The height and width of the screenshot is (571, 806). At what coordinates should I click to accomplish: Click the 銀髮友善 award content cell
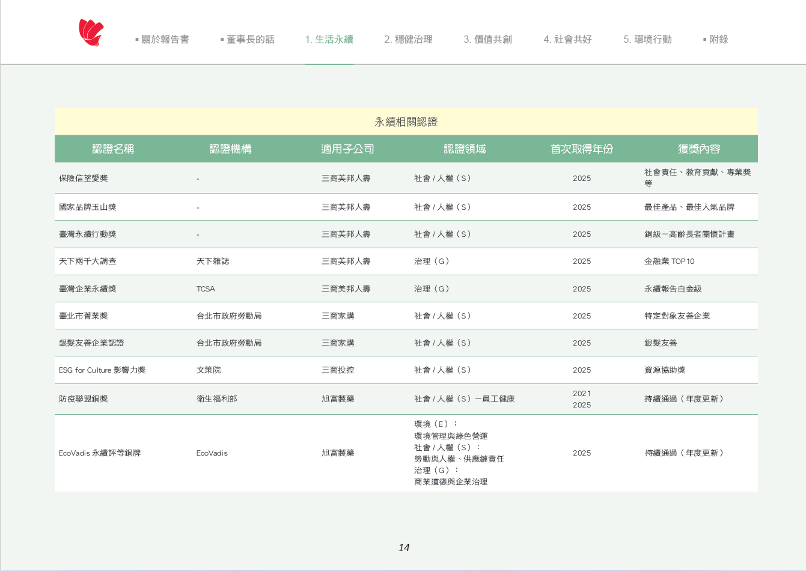661,343
